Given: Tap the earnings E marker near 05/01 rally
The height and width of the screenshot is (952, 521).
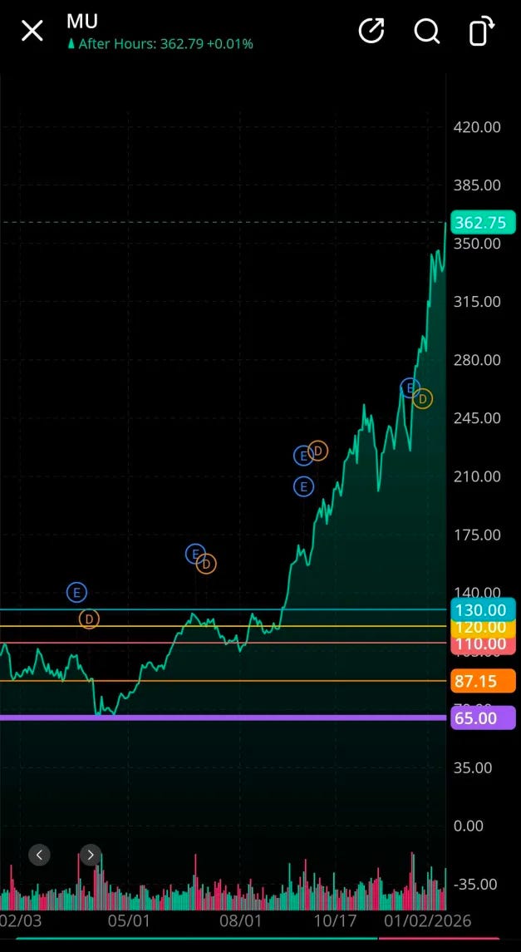Looking at the screenshot, I should click(x=194, y=554).
